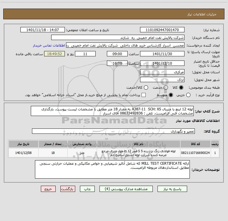Image resolution: width=228 pixels, height=221 pixels.
Task: Click the پاسخ به نیاز button
Action: 172,189
